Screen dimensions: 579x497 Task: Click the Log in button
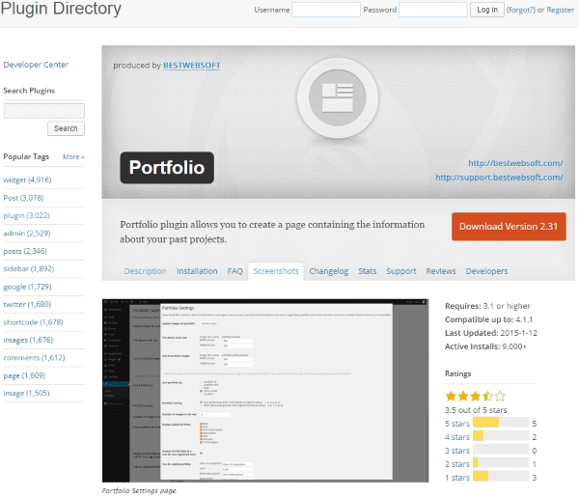click(487, 10)
